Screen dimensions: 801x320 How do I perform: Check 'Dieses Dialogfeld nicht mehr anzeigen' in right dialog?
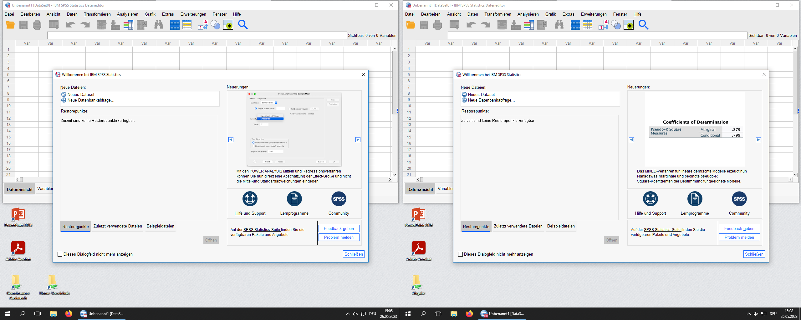pyautogui.click(x=461, y=254)
